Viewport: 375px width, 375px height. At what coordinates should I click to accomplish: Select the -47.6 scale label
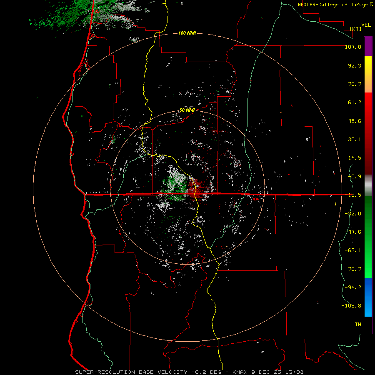tap(353, 232)
